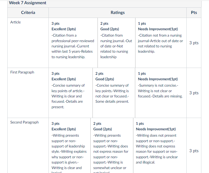The width and height of the screenshot is (209, 173).
Task: Click the Second Paragraph row 3 pts total
Action: tap(194, 151)
